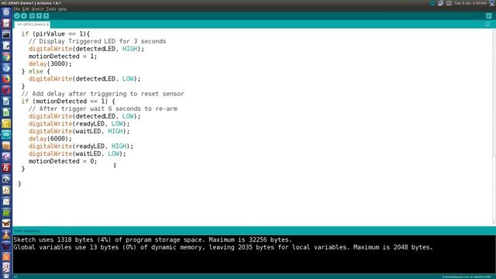Click the '} else {' code line
This screenshot has height=279, width=496.
coord(36,71)
